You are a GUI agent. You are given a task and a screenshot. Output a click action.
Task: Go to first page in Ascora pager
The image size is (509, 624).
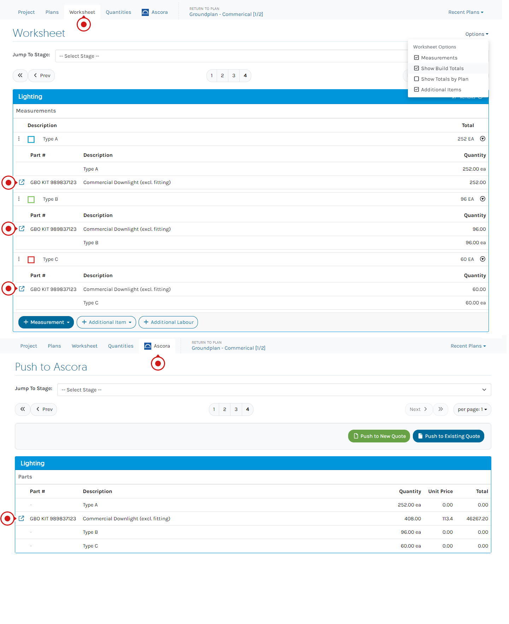pyautogui.click(x=23, y=409)
